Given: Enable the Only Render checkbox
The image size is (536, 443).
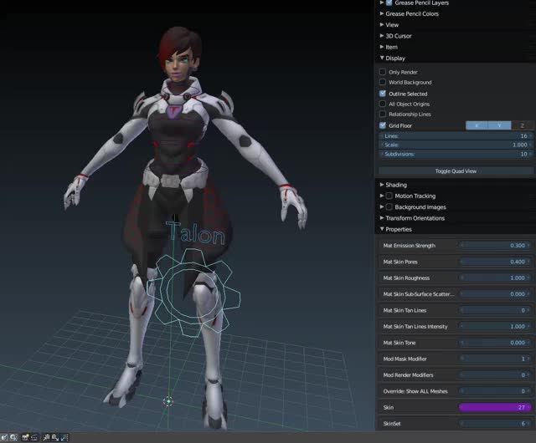Looking at the screenshot, I should (383, 72).
